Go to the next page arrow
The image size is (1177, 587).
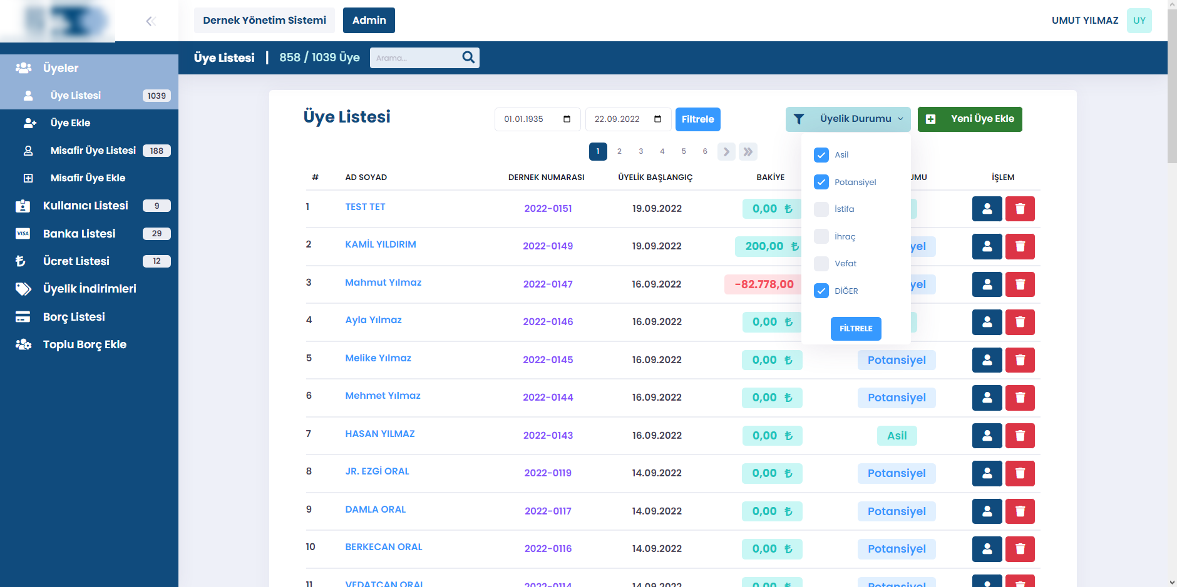726,151
